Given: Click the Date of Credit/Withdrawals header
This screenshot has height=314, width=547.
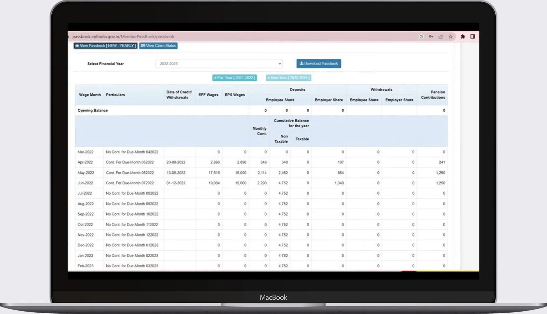Looking at the screenshot, I should pyautogui.click(x=179, y=95).
